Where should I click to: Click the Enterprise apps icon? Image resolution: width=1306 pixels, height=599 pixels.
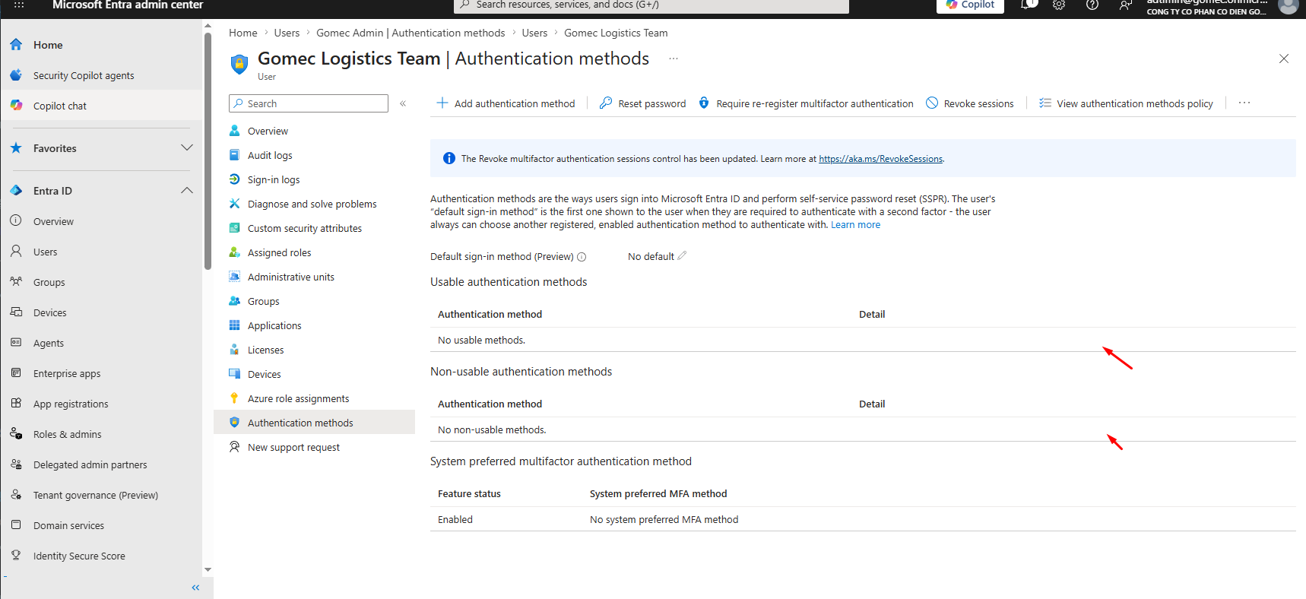(16, 372)
